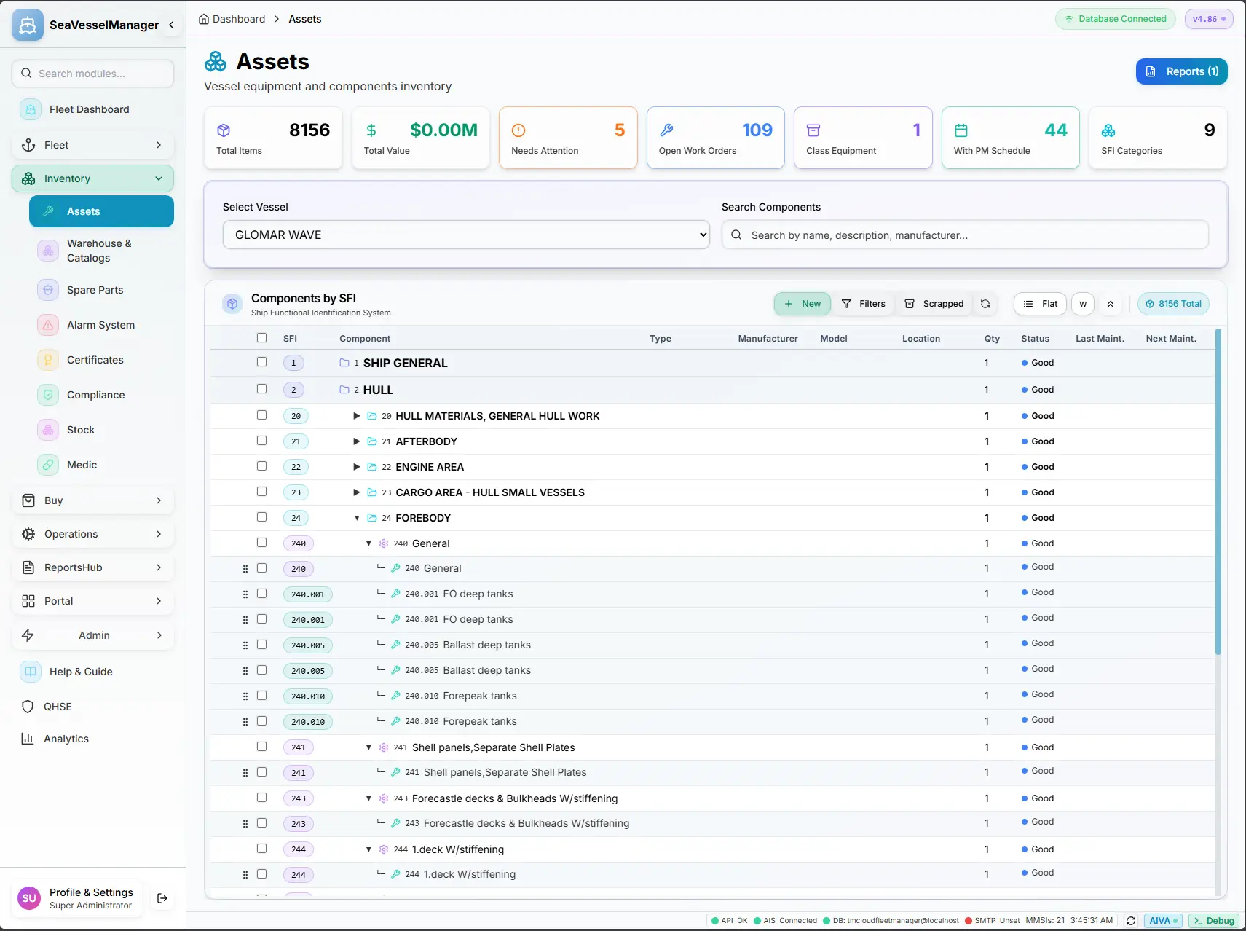Check the box for SHIP GENERAL row
Viewport: 1246px width, 931px height.
pos(261,362)
